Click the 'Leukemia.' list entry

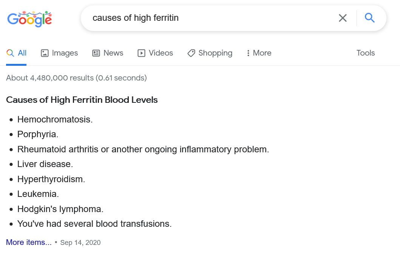38,194
